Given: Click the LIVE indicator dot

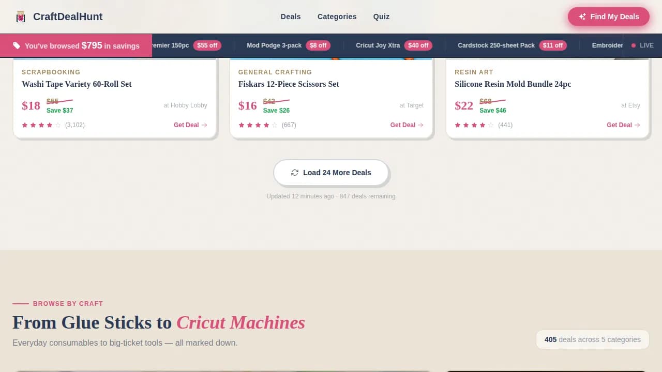Looking at the screenshot, I should (634, 45).
